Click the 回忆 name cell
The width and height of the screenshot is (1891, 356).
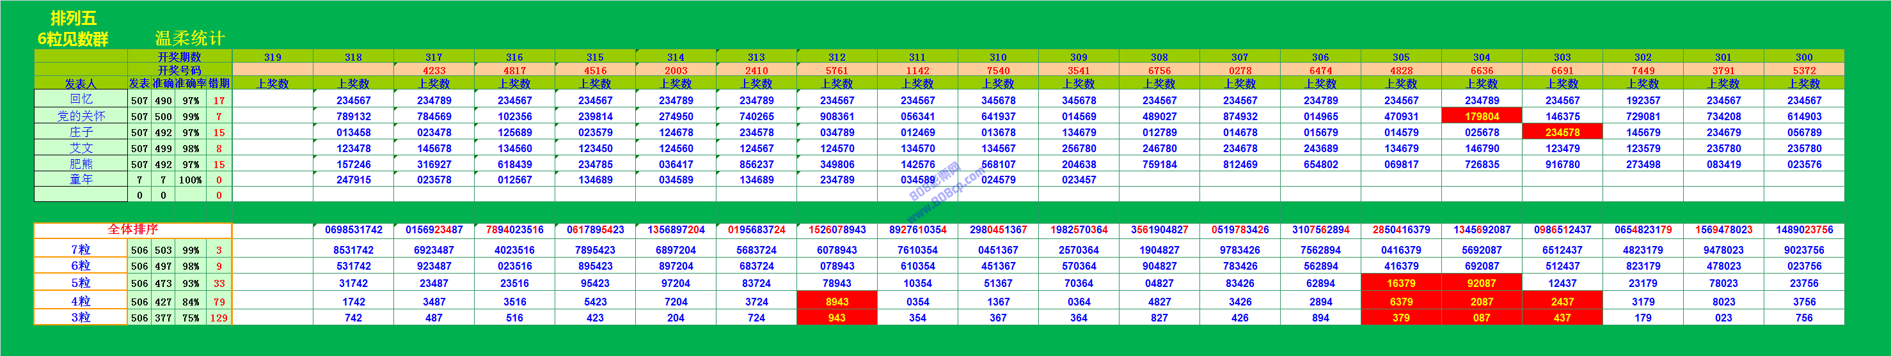pyautogui.click(x=81, y=99)
